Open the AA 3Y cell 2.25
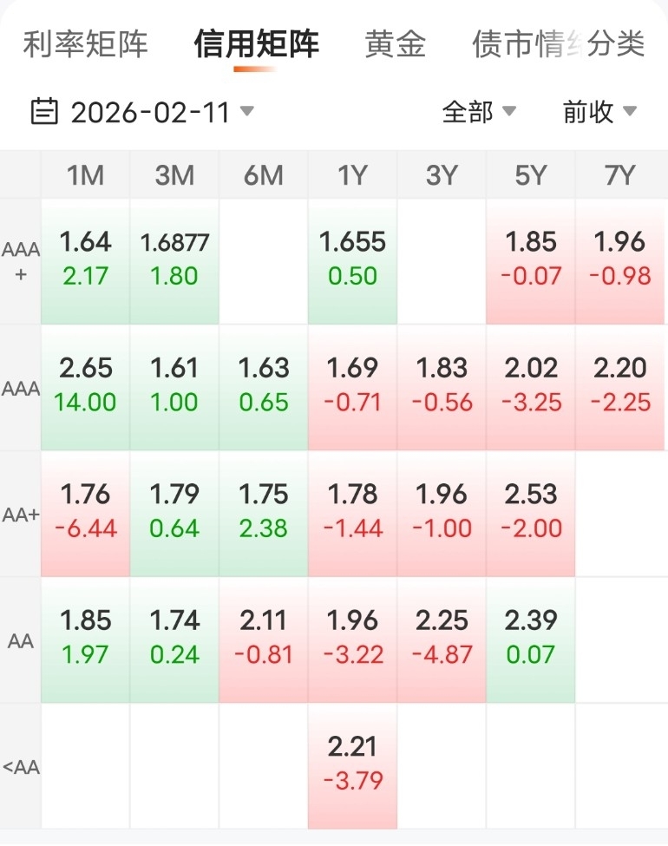668x846 pixels. [x=442, y=639]
